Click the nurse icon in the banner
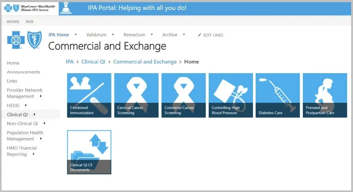The height and width of the screenshot is (192, 353). pyautogui.click(x=65, y=8)
